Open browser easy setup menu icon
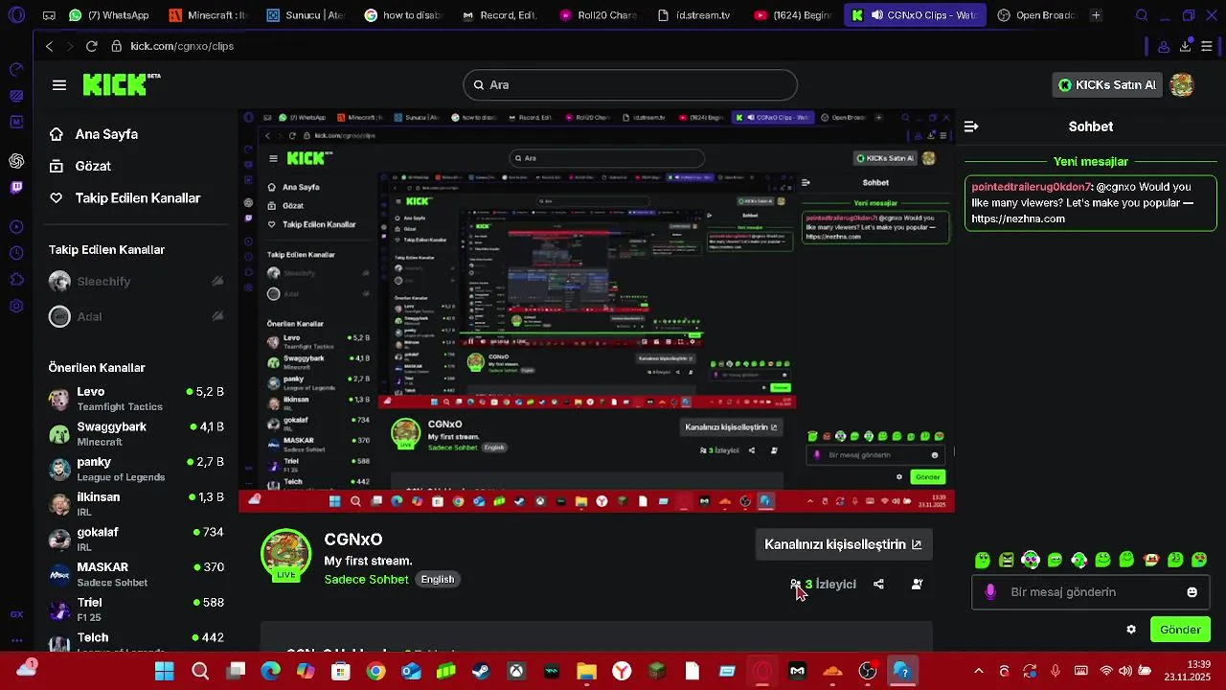The width and height of the screenshot is (1226, 690). click(1207, 46)
